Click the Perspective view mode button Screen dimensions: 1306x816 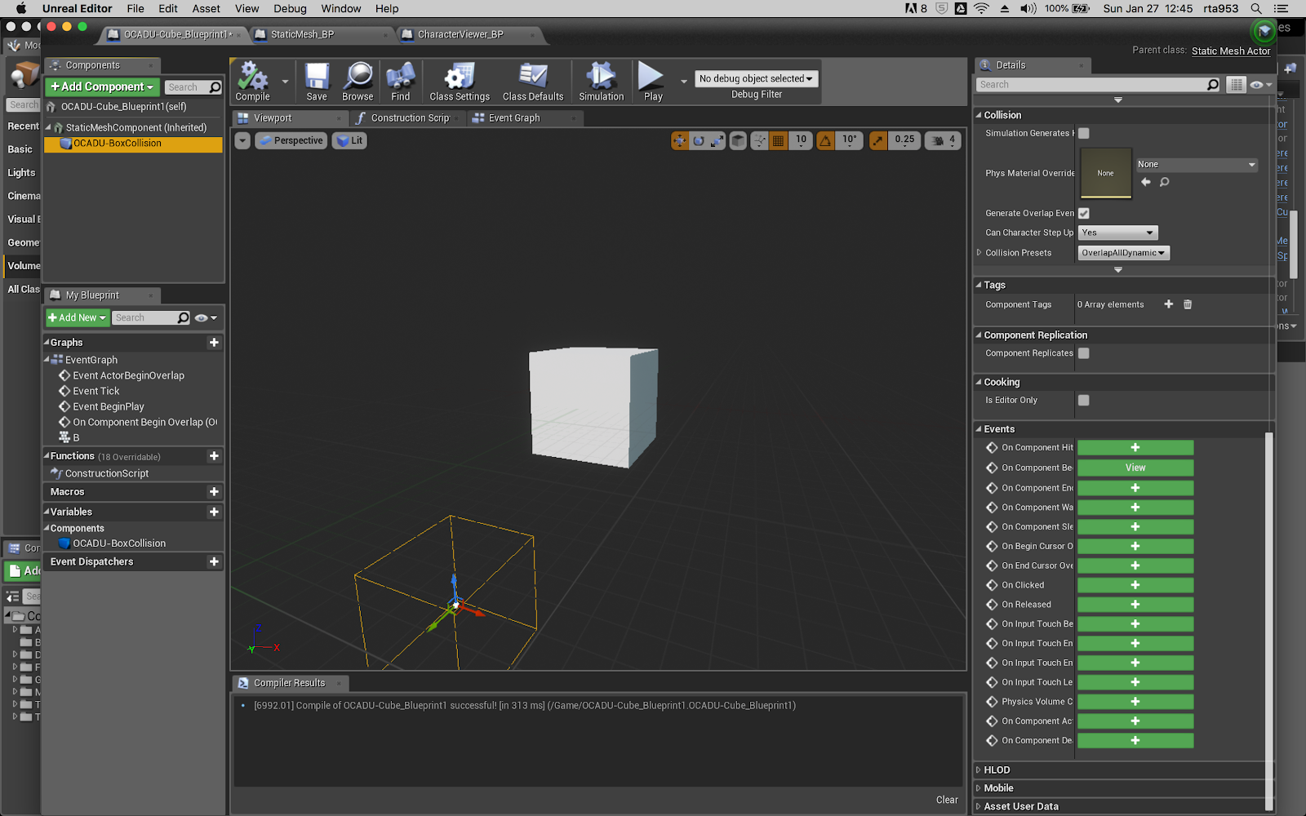(x=291, y=140)
